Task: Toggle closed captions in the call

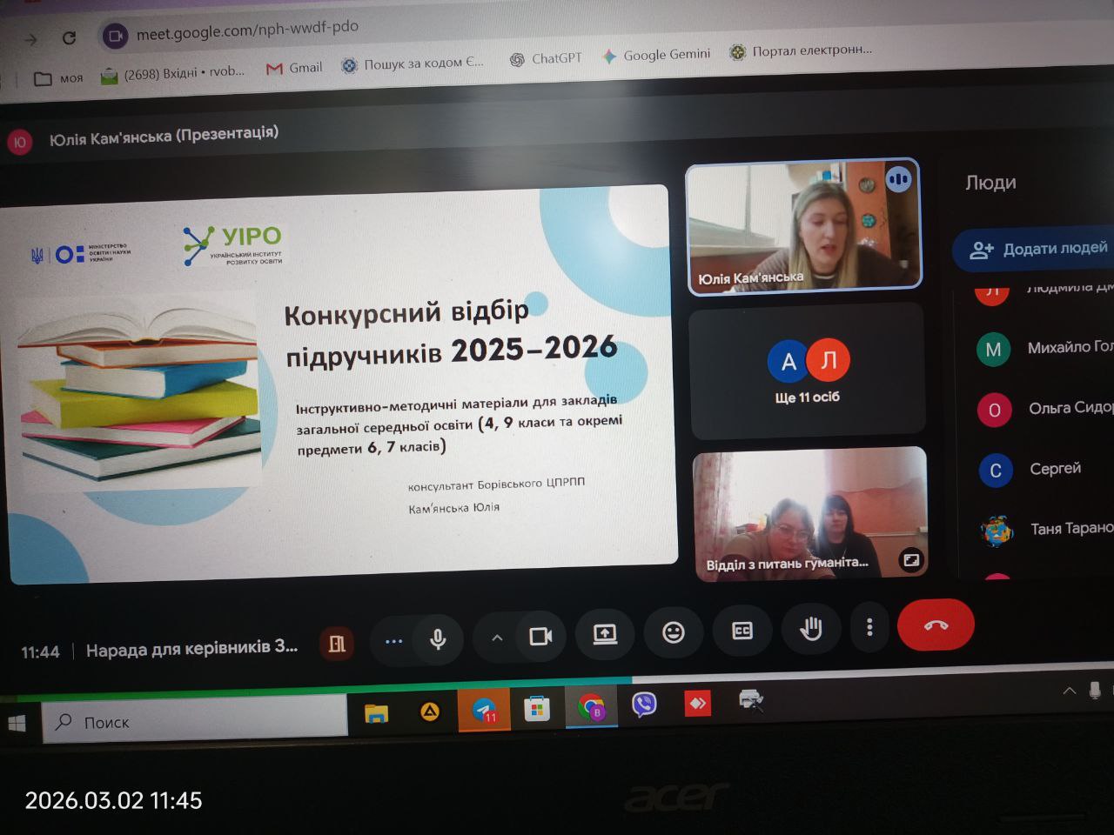Action: pyautogui.click(x=742, y=631)
